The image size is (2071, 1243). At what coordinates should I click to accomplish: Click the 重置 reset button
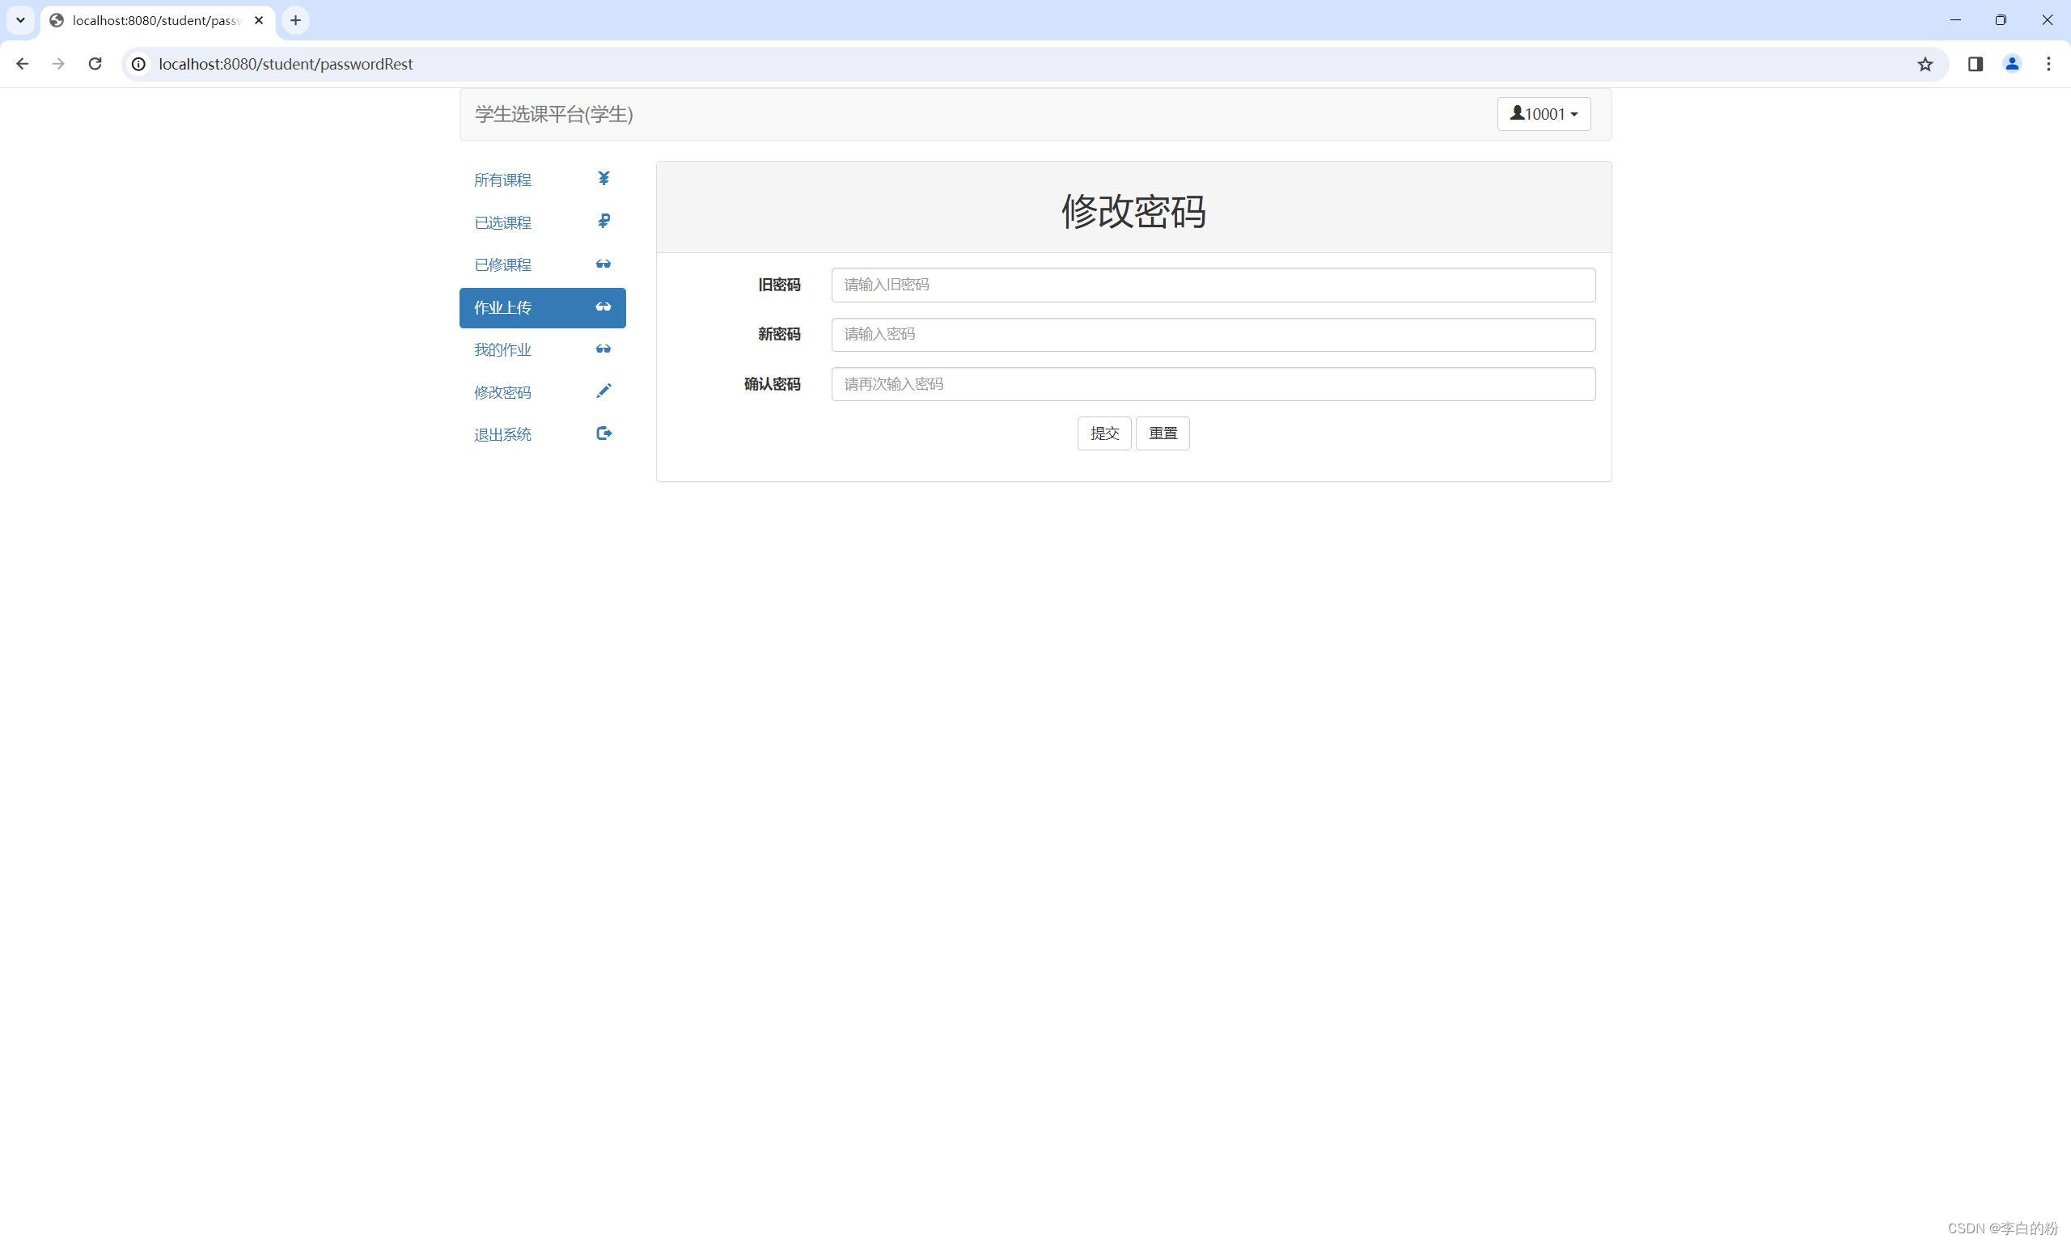point(1163,433)
